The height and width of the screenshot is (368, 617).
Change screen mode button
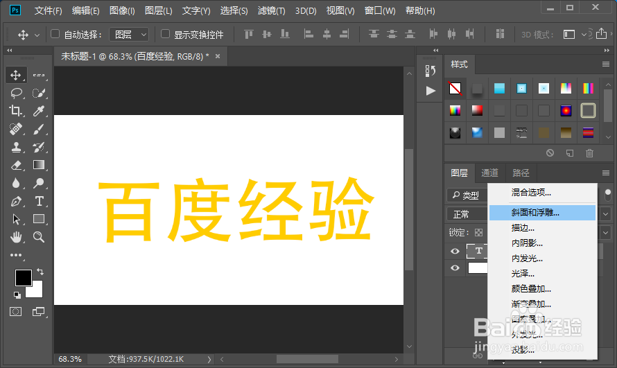point(39,312)
